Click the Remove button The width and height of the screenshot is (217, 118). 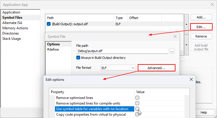[201, 36]
